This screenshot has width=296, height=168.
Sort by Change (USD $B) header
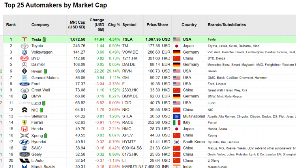(x=97, y=25)
